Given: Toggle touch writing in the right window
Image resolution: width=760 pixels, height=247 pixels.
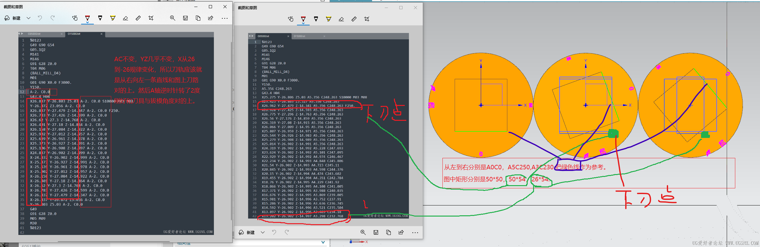Looking at the screenshot, I should click(x=291, y=19).
